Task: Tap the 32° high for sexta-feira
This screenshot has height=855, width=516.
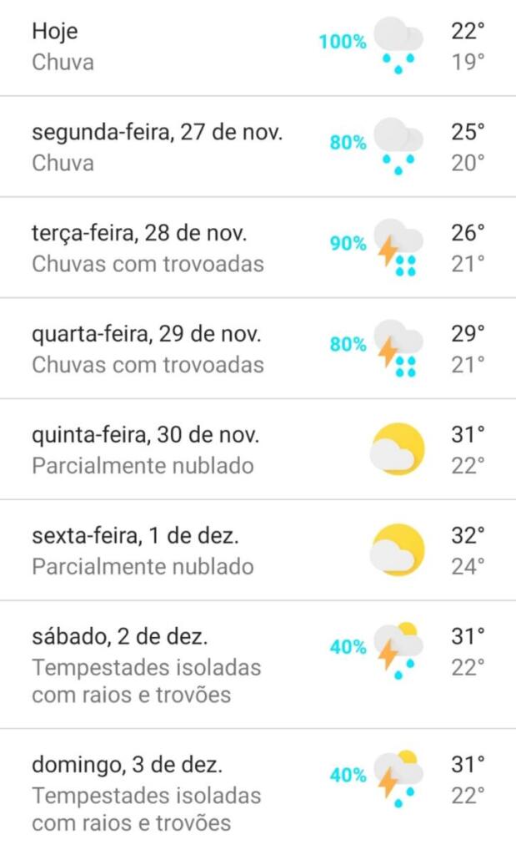Action: coord(468,535)
